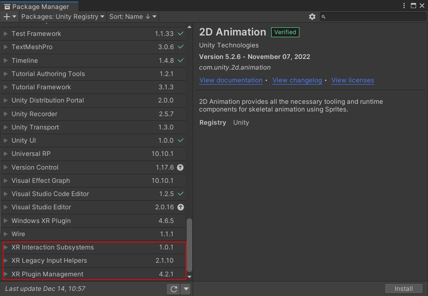Click the package list scrollbar thumb
Viewport: 428px width, 296px height.
click(189, 245)
